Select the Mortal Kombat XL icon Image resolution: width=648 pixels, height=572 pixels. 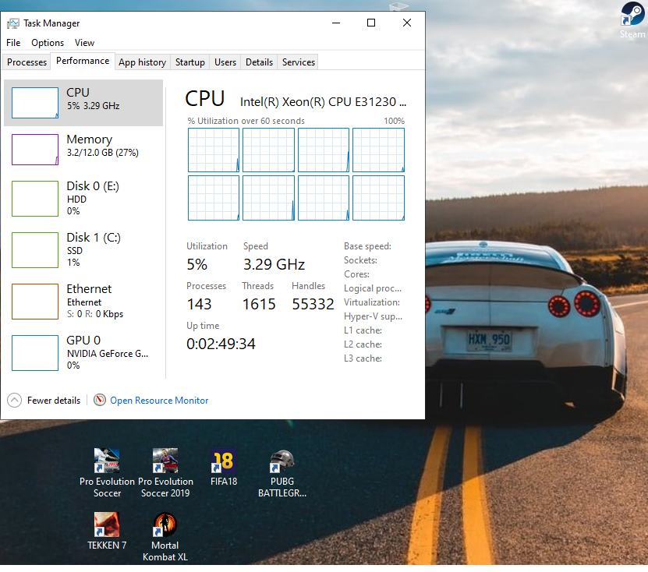(165, 526)
